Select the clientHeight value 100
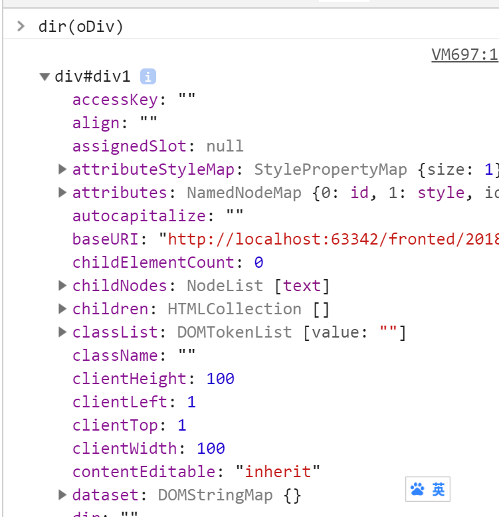Viewport: 499px width, 517px height. [x=220, y=379]
